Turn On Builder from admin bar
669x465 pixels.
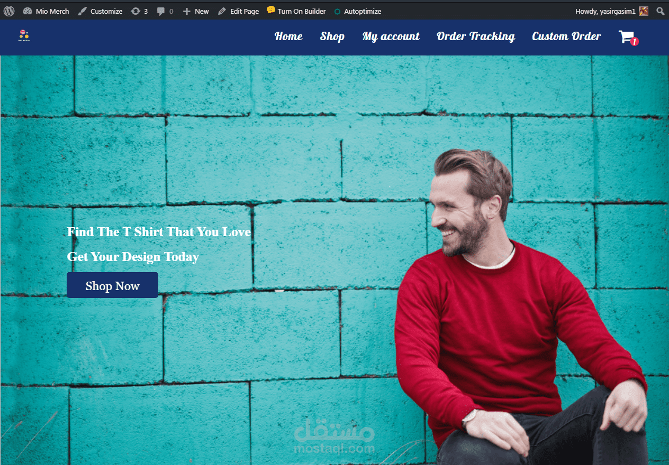(296, 11)
